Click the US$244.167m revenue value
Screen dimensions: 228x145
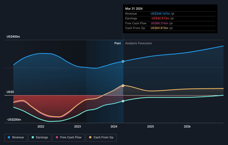coord(160,14)
